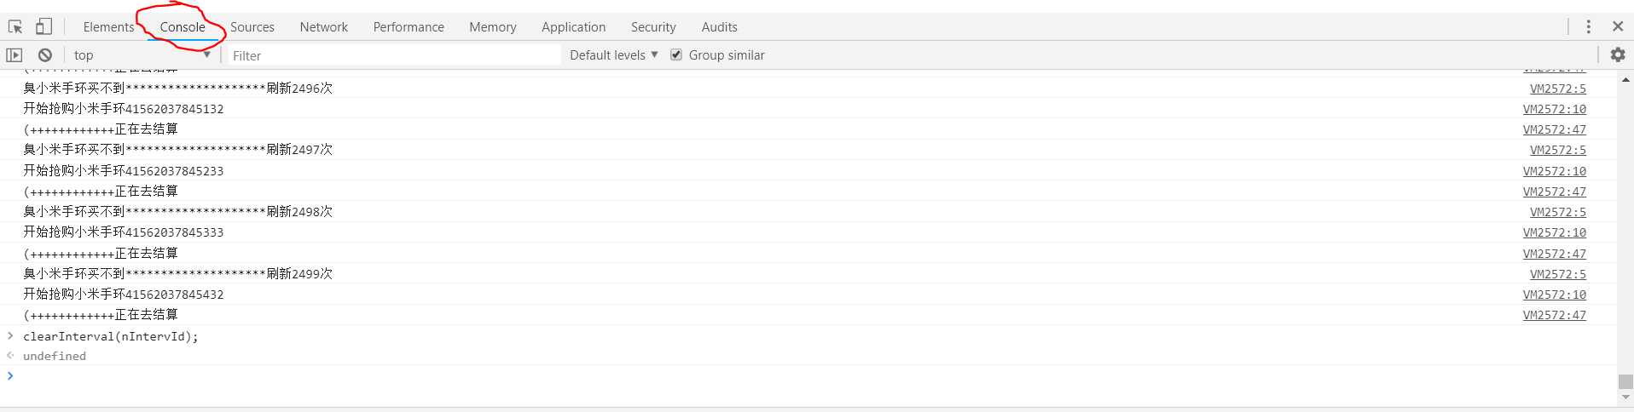Clear console with the ban icon
This screenshot has height=412, width=1634.
45,55
